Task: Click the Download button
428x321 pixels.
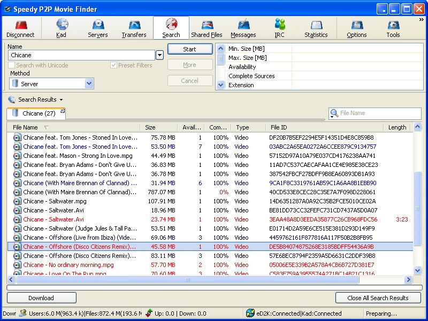Action: click(42, 298)
